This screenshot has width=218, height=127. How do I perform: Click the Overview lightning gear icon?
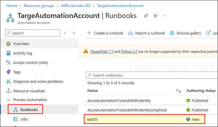[9, 44]
